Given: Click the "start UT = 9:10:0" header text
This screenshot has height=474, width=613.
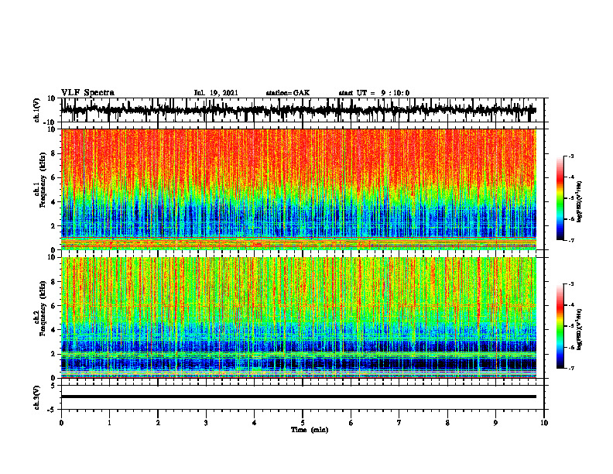Looking at the screenshot, I should [x=374, y=93].
